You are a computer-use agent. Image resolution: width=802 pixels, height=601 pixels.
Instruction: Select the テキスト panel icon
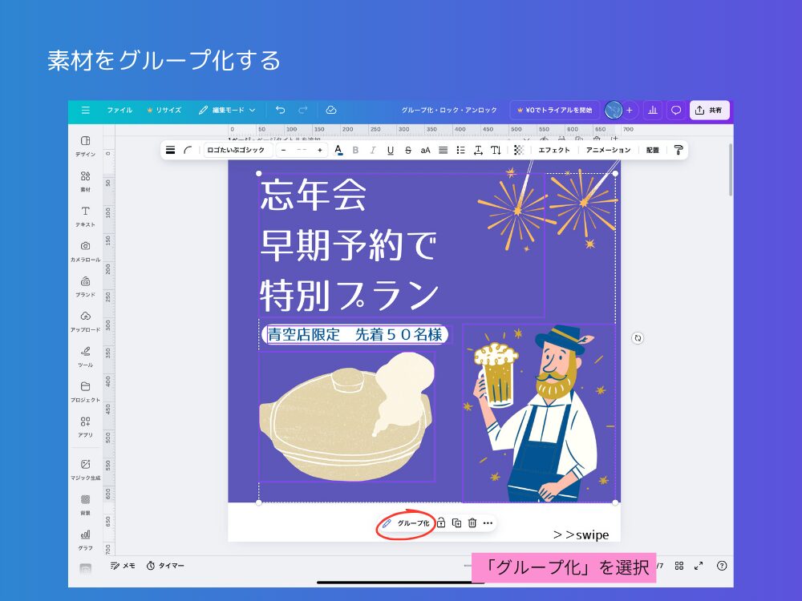click(85, 215)
